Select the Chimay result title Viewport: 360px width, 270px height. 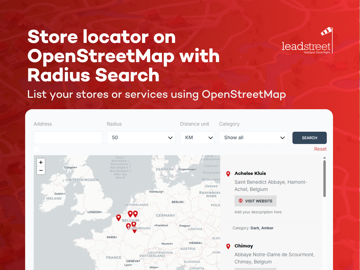tap(244, 246)
